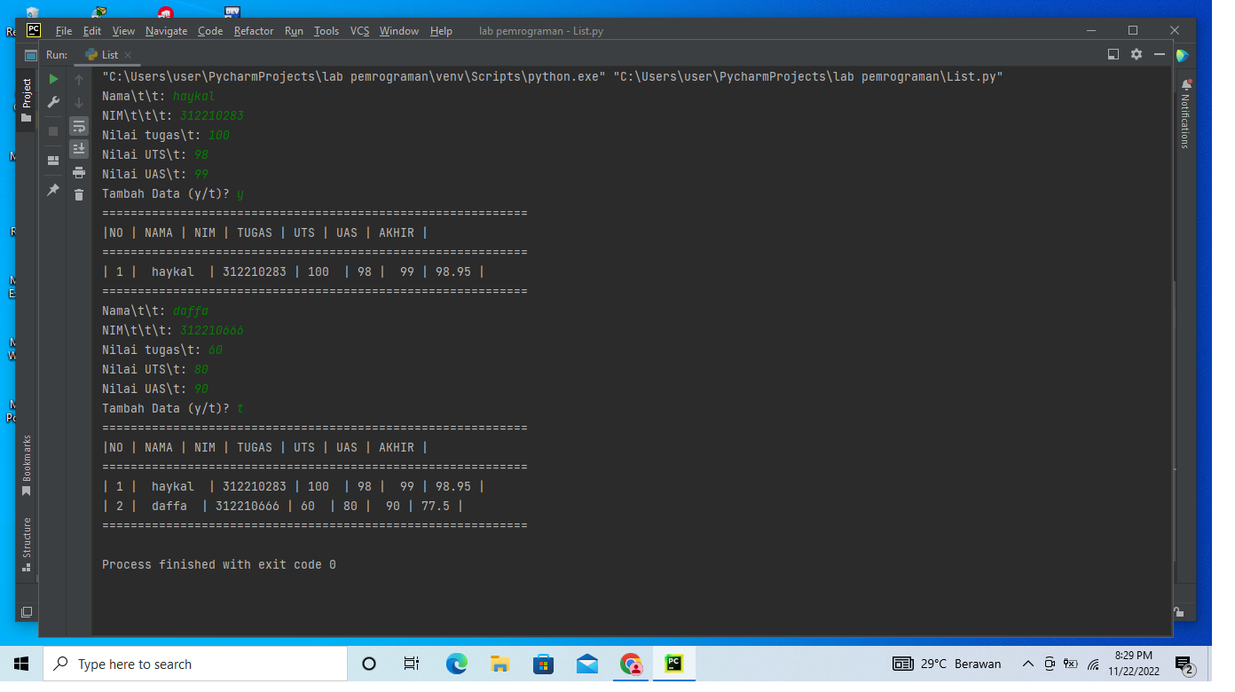Viewport: 1235px width, 692px height.
Task: Open run configuration via wrench icon
Action: point(52,102)
